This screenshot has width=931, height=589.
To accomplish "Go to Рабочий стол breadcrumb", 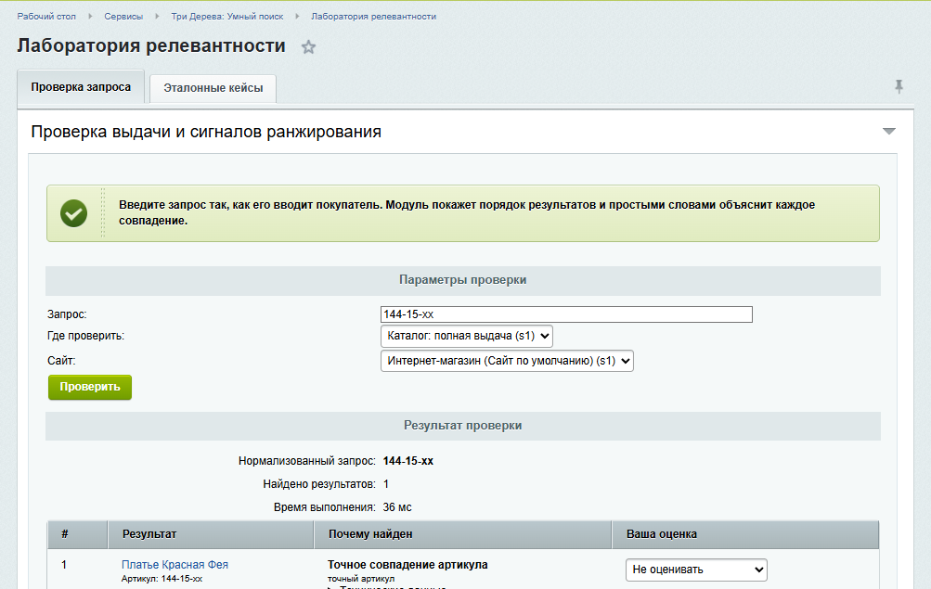I will tap(46, 17).
